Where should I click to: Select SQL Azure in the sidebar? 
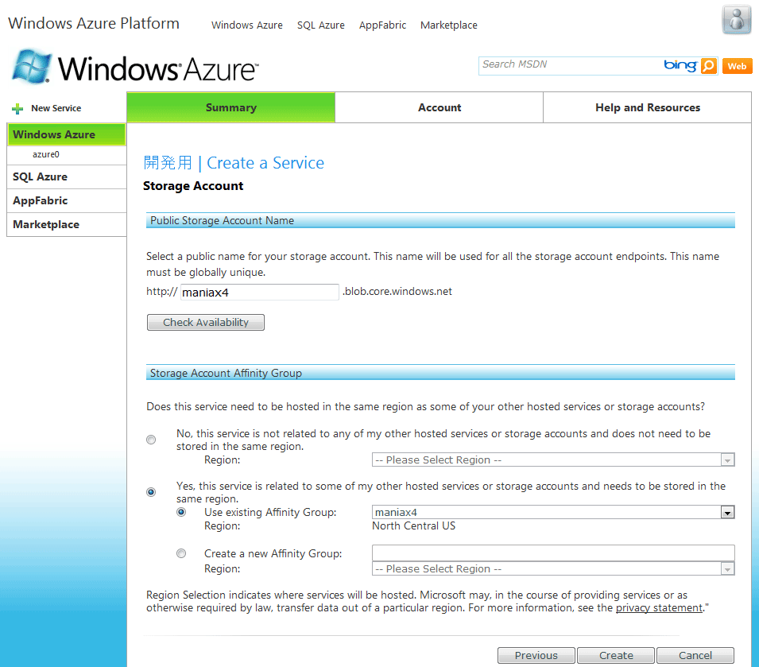(x=67, y=176)
